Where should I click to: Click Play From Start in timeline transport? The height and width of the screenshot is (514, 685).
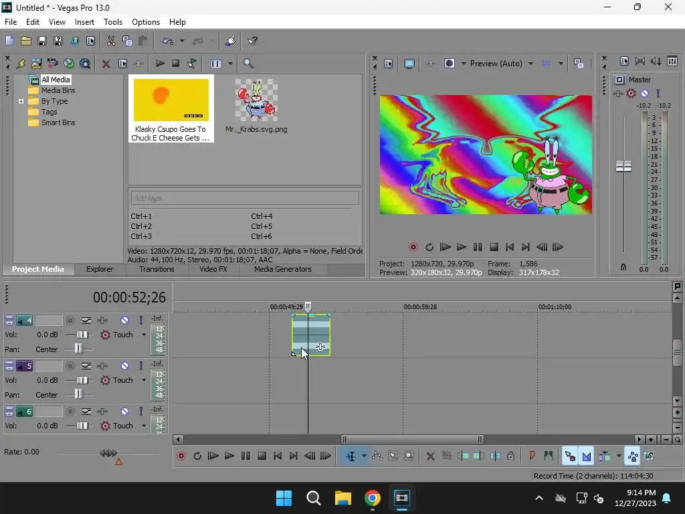click(213, 456)
